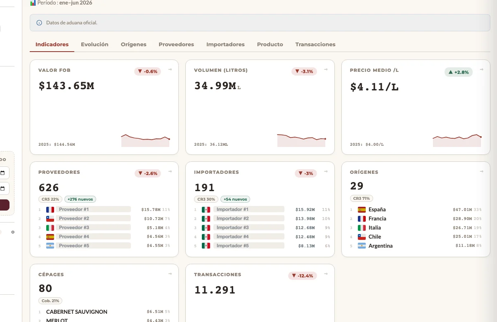Open Cépages card arrow icon
497x322 pixels.
pos(170,274)
